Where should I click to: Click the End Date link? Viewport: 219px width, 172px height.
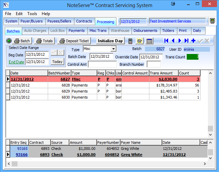tap(16, 62)
